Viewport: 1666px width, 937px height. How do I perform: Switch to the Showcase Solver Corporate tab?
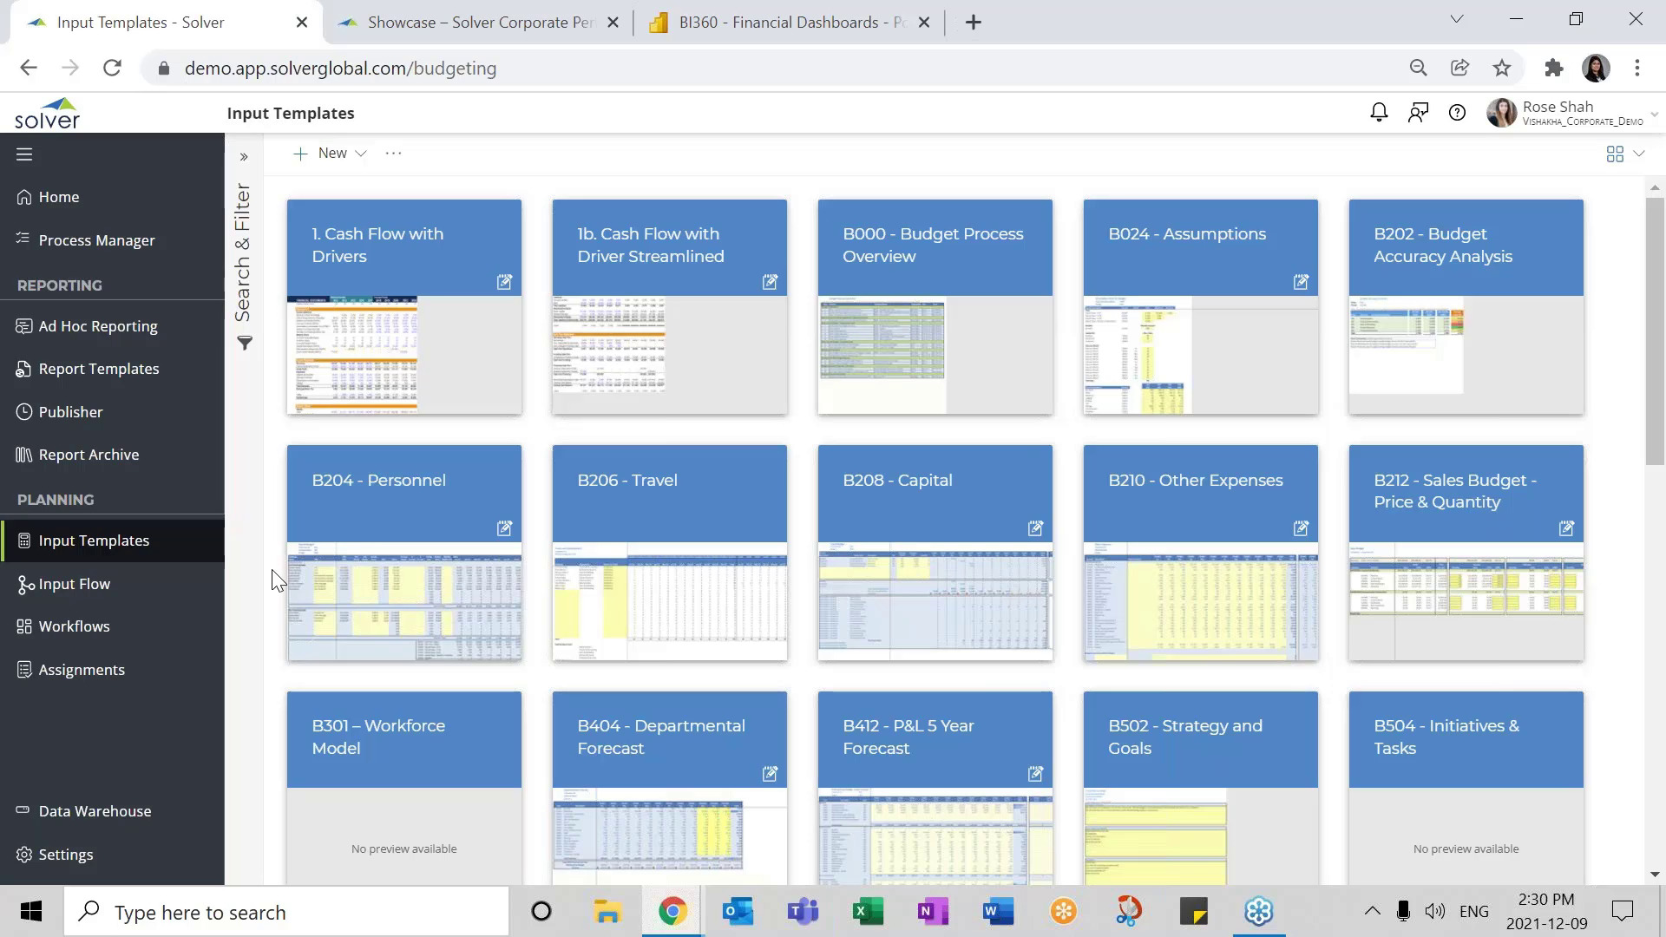[x=473, y=22]
